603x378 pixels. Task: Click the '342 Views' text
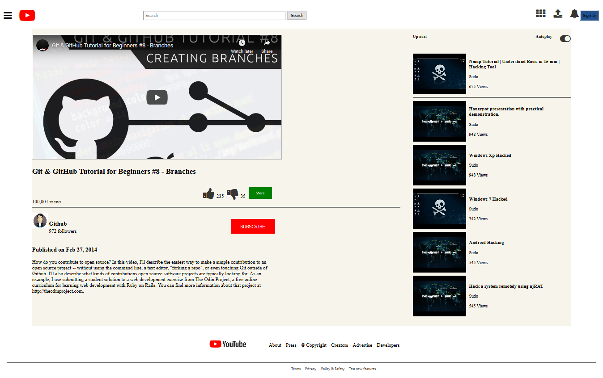point(478,219)
